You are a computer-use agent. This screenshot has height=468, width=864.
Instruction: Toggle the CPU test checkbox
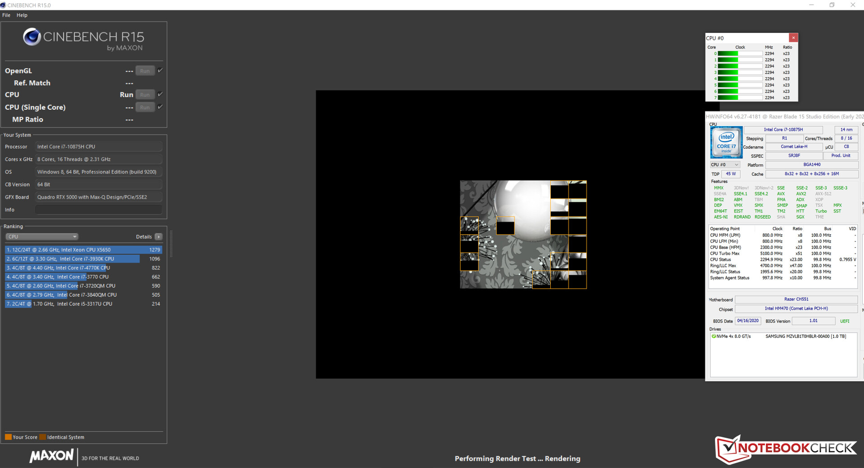point(160,94)
